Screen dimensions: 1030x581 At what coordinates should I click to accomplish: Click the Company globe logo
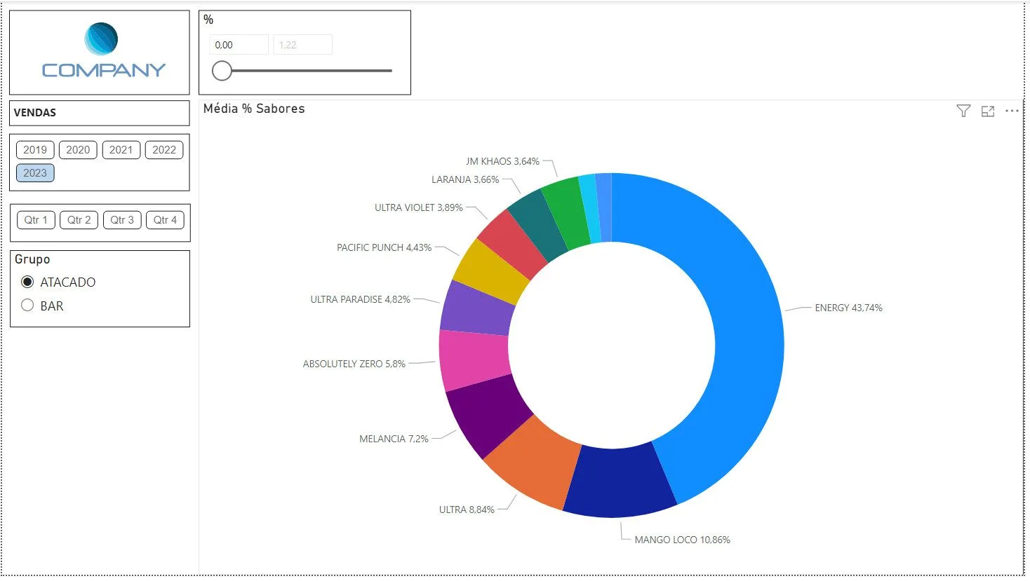point(101,39)
